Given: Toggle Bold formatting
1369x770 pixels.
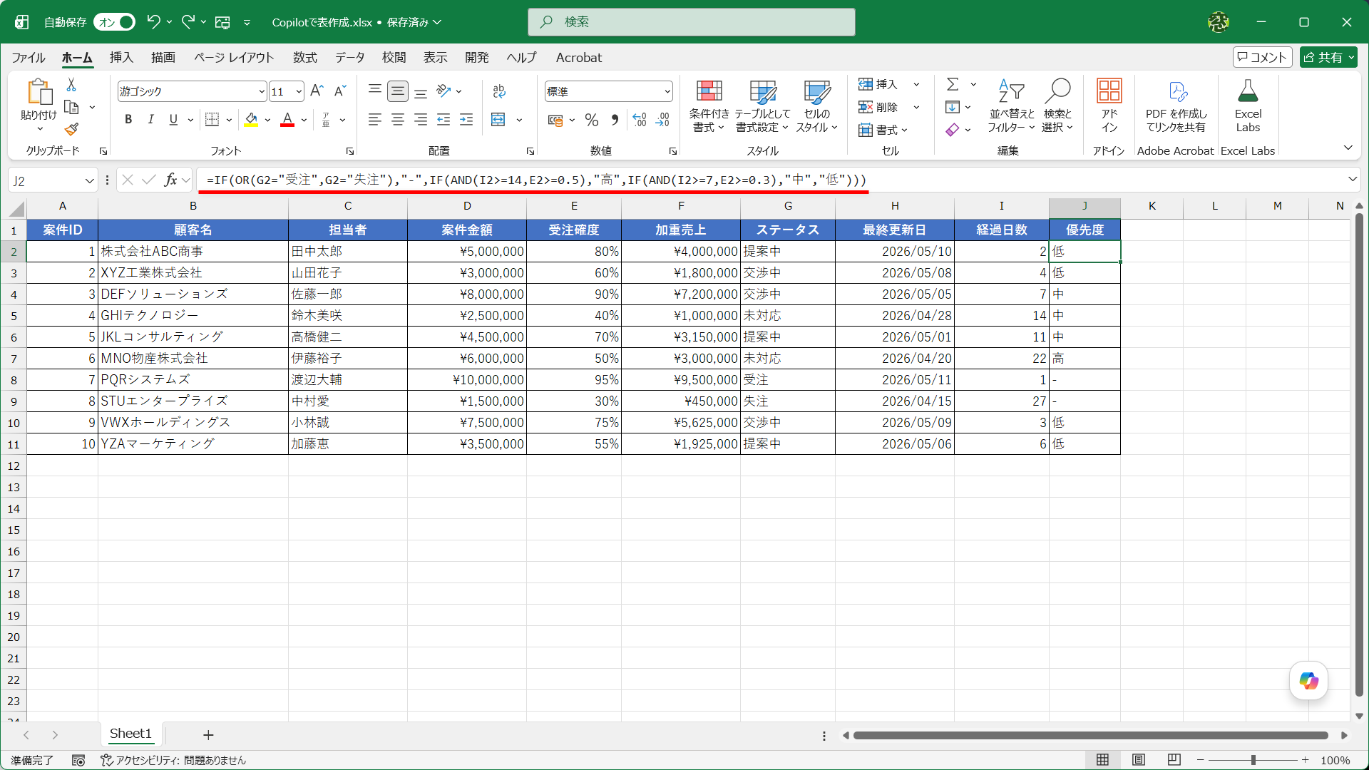Looking at the screenshot, I should (x=128, y=119).
